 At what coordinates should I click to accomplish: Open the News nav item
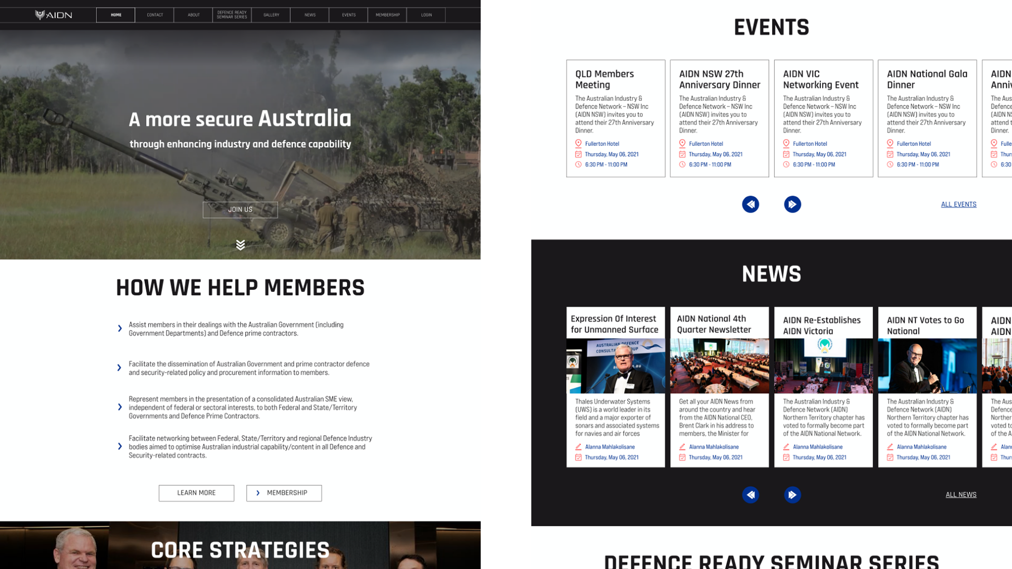pos(310,15)
